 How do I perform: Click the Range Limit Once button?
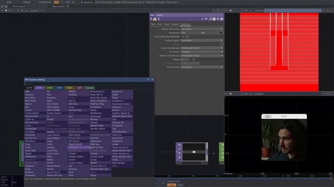tap(181, 185)
